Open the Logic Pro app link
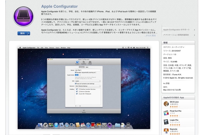 [174, 120]
